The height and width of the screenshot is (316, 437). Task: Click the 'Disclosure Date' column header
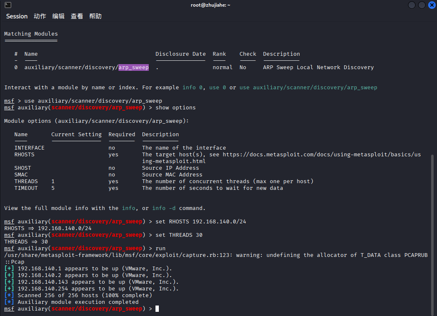[x=181, y=54]
